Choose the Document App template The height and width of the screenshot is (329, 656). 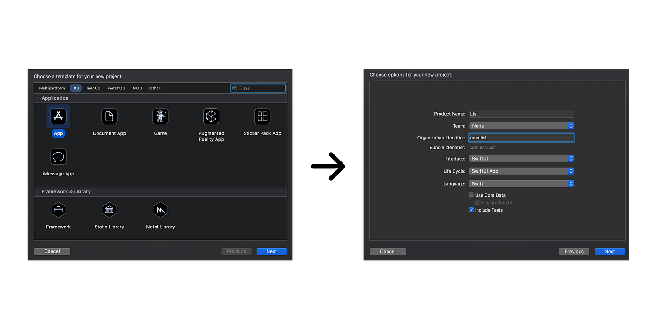pos(109,116)
